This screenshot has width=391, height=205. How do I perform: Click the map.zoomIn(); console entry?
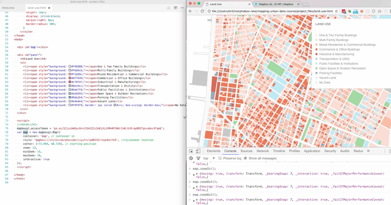pos(204,169)
